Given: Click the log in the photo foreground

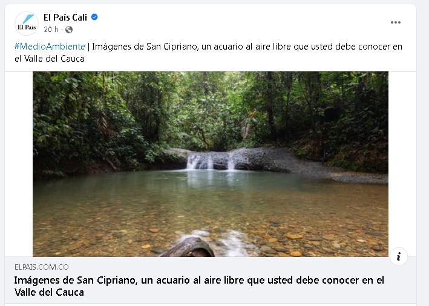Looking at the screenshot, I should coord(189,247).
